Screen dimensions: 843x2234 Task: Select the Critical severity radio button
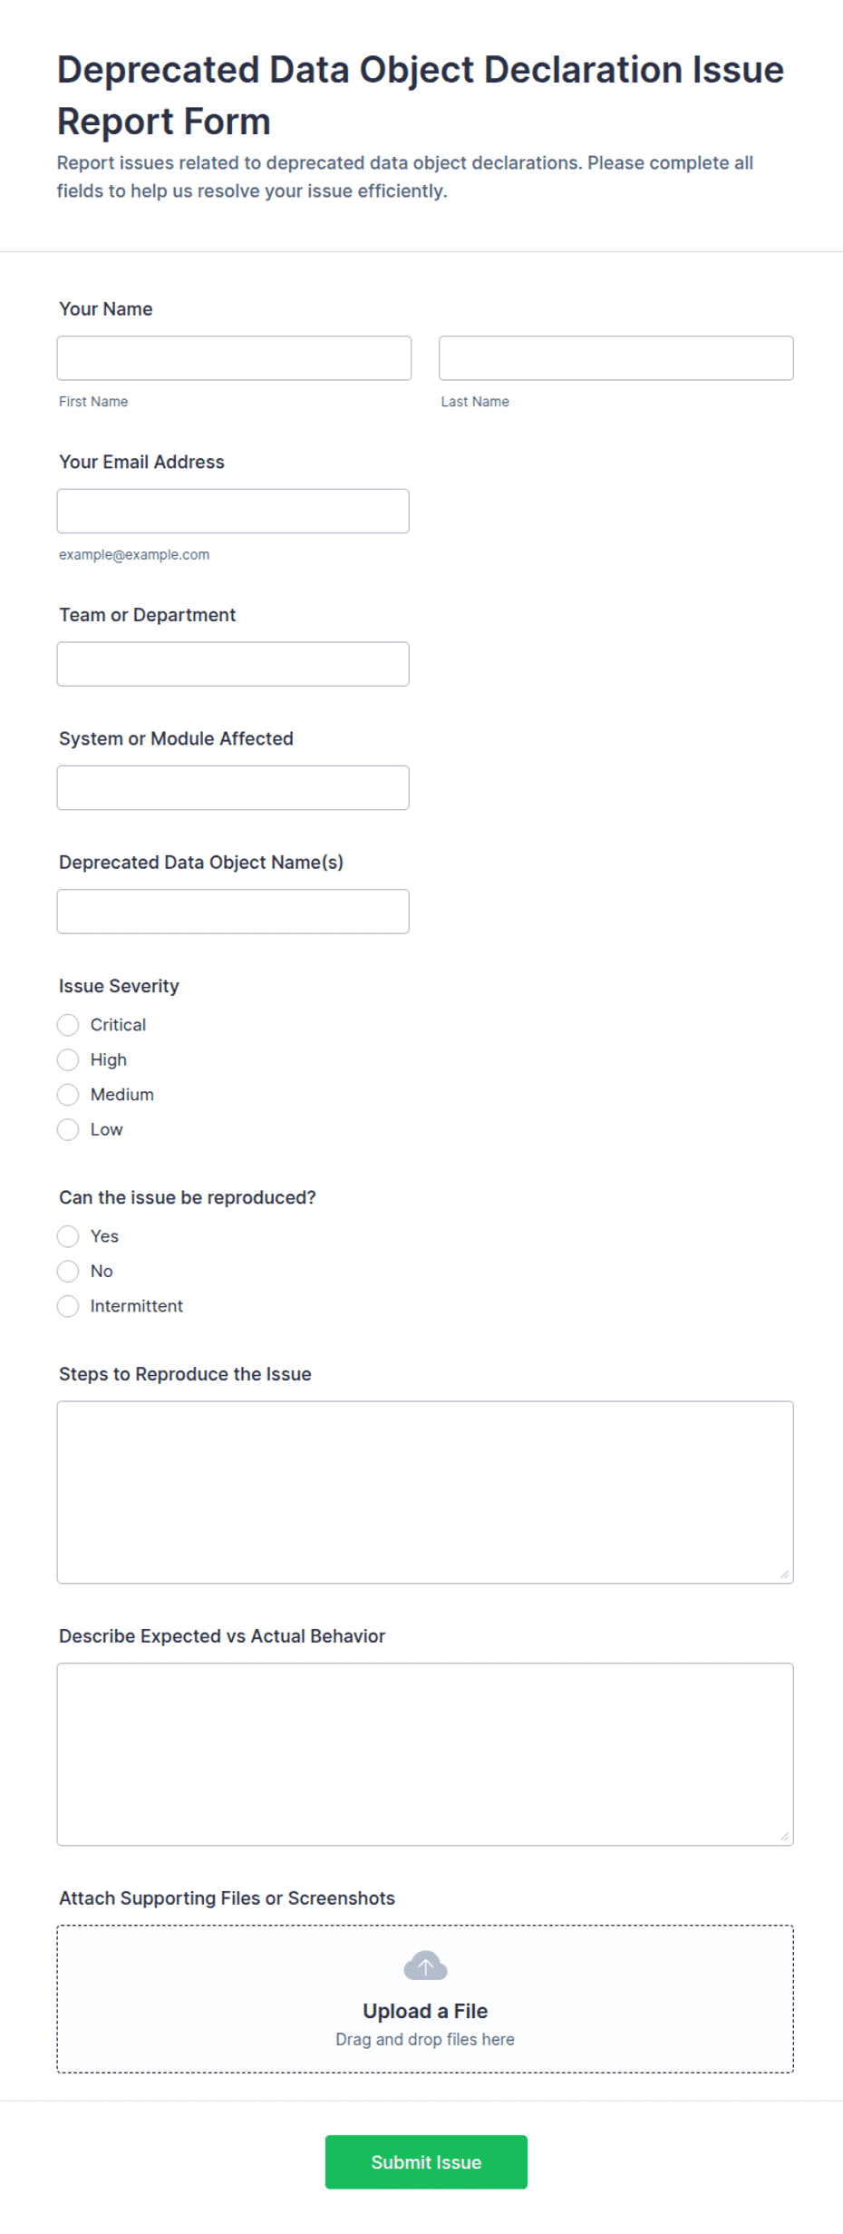click(68, 1025)
